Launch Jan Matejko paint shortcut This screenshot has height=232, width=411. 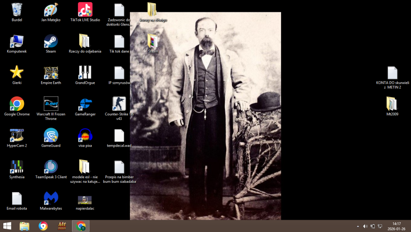(x=51, y=10)
